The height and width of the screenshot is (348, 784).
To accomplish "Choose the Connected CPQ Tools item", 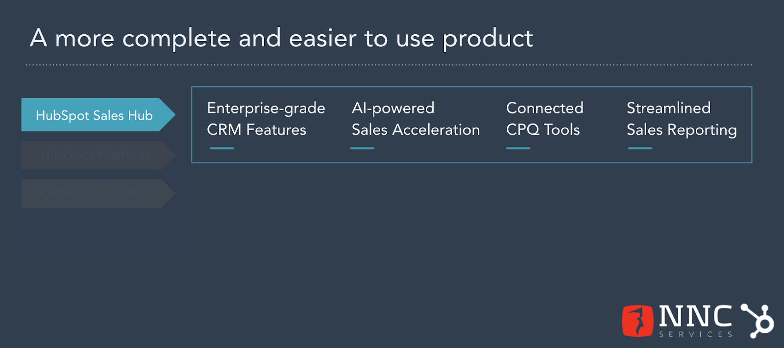I will coord(544,119).
